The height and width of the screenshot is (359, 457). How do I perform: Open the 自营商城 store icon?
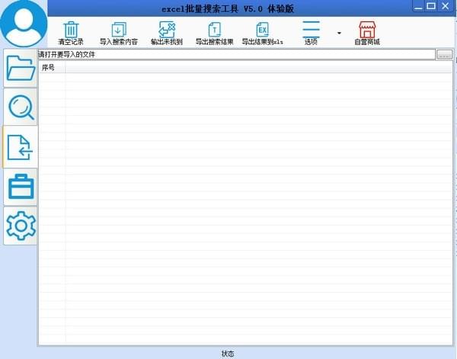tap(367, 30)
